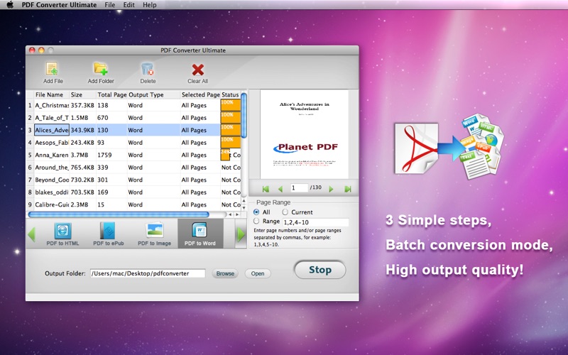Click the Add File toolbar icon
Viewport: 568px width, 355px height.
click(x=52, y=69)
